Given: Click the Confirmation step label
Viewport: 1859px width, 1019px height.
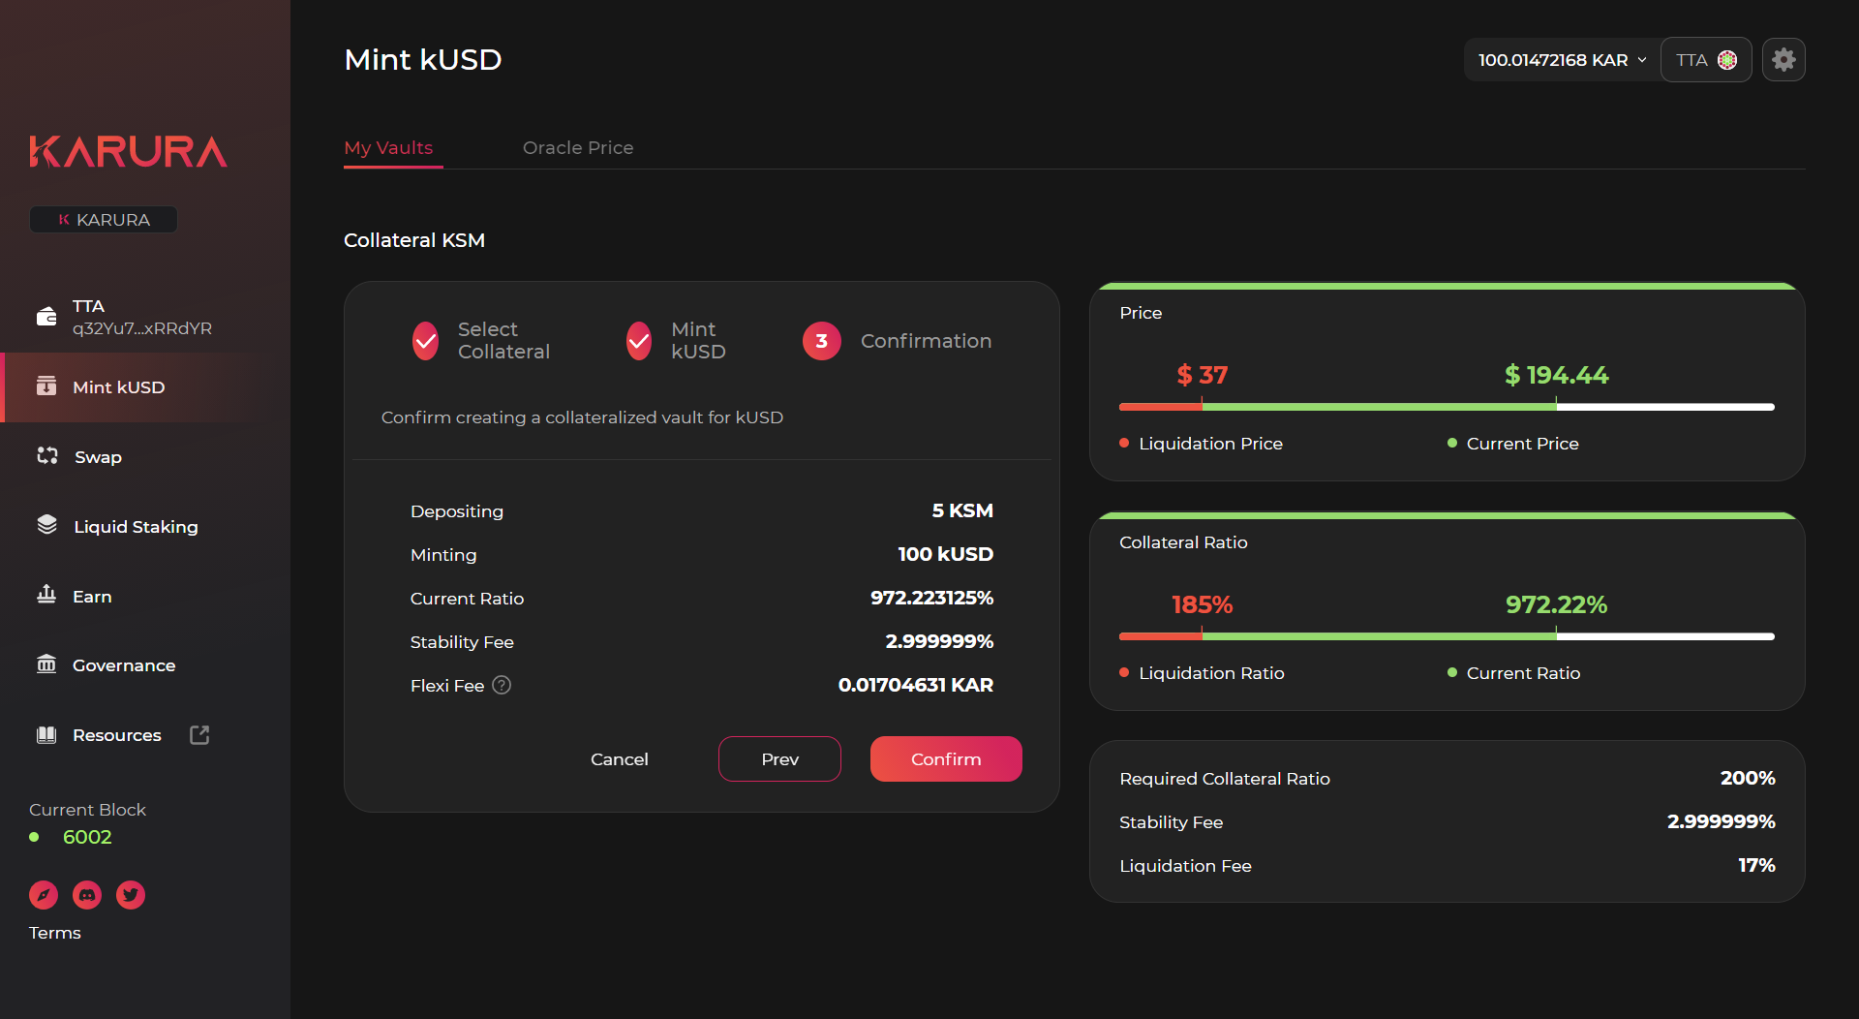Looking at the screenshot, I should click(x=926, y=341).
